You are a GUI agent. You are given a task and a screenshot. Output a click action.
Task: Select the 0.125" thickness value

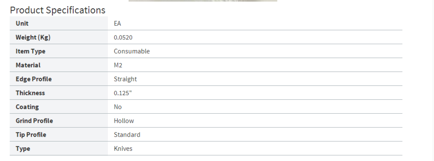click(123, 93)
